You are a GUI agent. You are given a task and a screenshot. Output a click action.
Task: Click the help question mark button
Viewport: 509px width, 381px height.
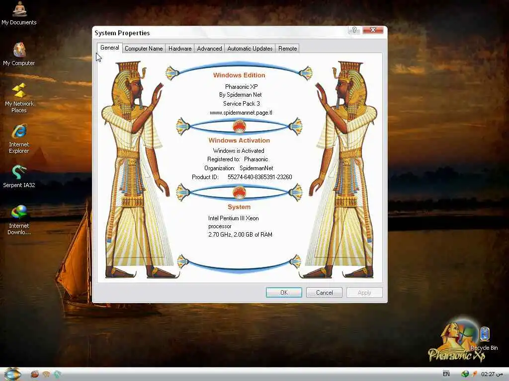(x=354, y=30)
